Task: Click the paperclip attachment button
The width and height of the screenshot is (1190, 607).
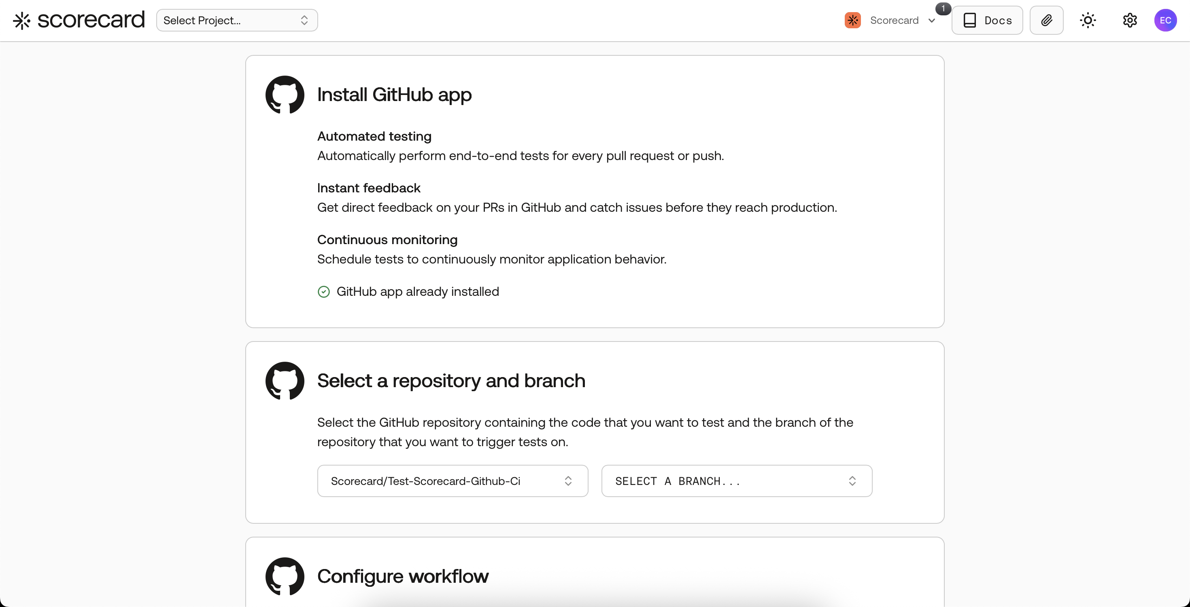Action: 1046,20
